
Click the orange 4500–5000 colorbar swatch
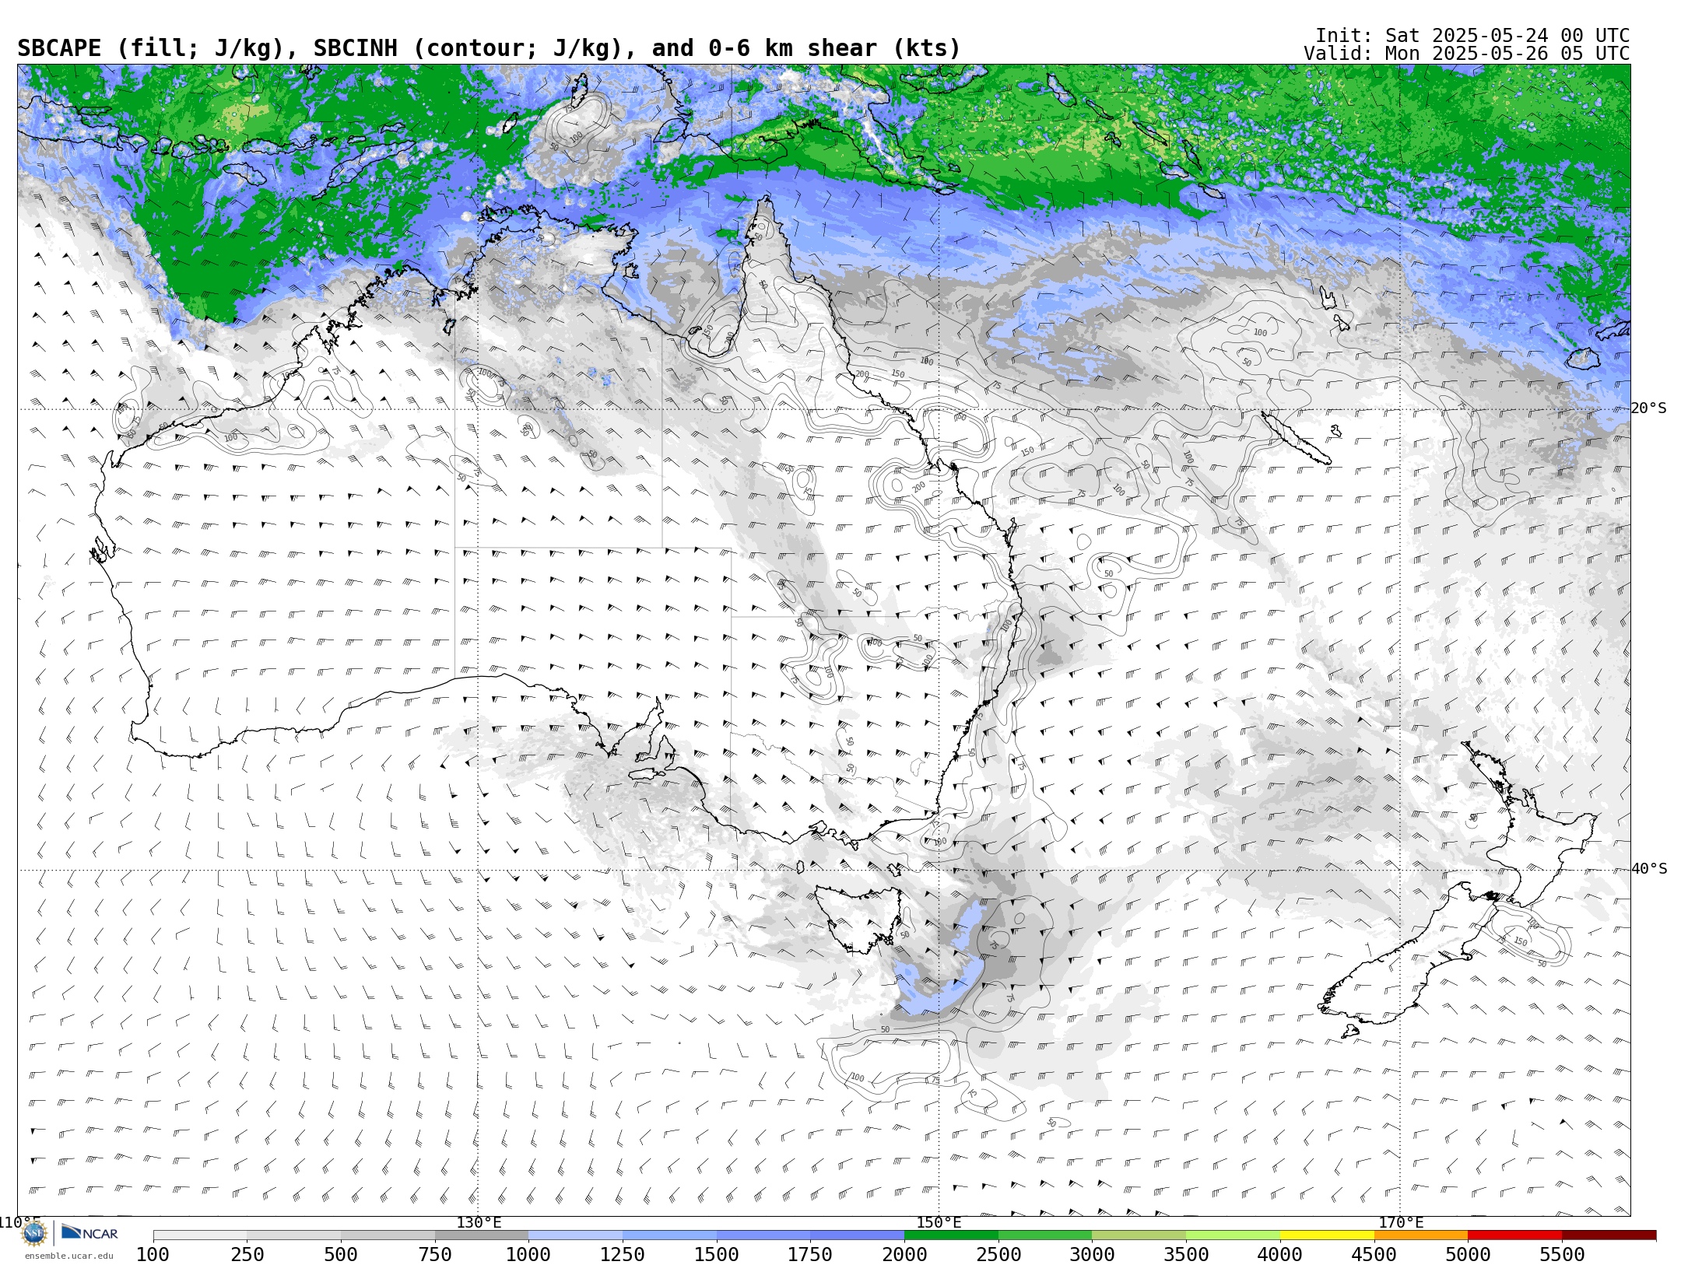pyautogui.click(x=1420, y=1235)
